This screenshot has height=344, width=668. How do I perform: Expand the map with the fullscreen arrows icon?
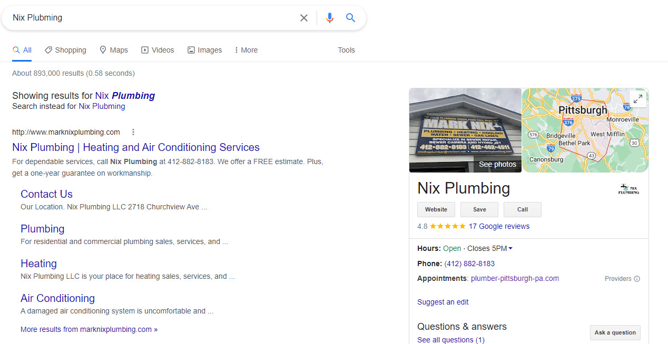[x=637, y=99]
